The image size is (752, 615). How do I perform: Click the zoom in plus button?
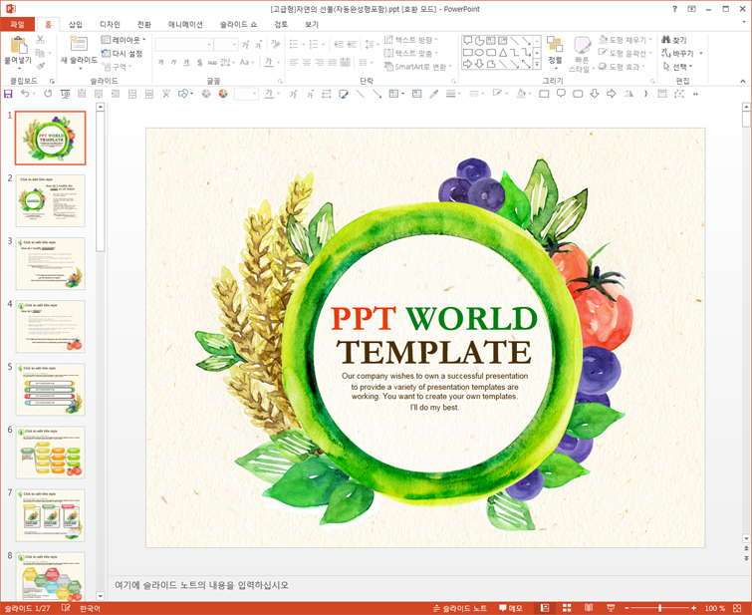tap(693, 608)
